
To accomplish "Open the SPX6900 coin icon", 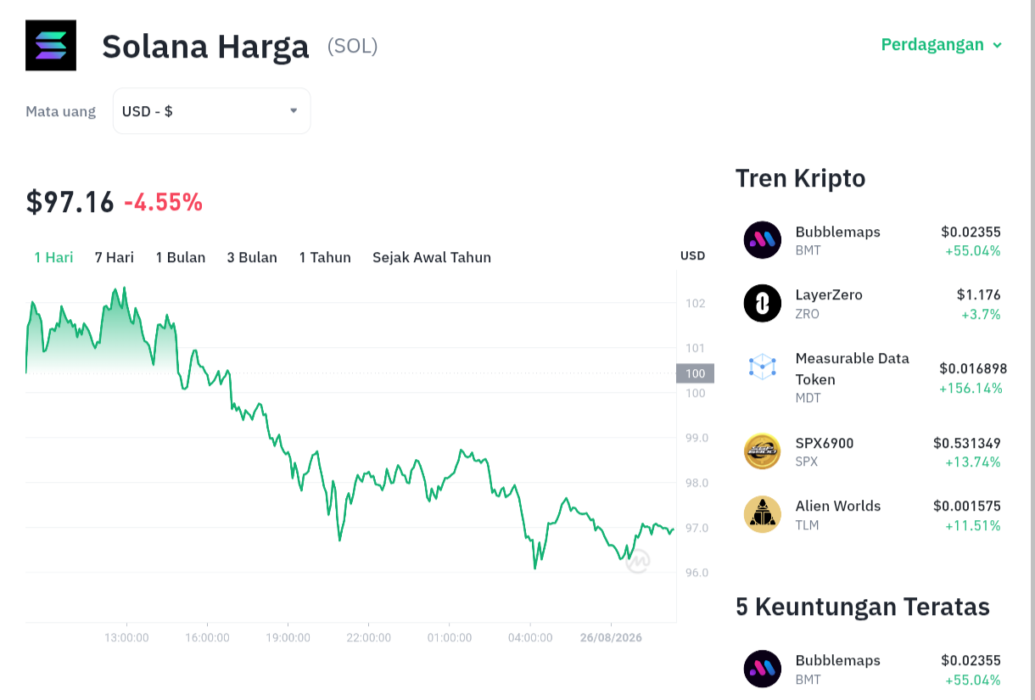I will click(762, 451).
